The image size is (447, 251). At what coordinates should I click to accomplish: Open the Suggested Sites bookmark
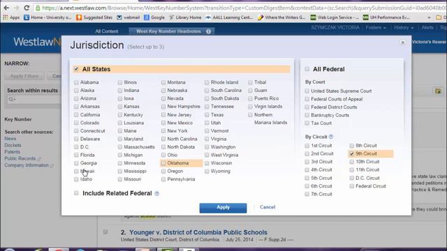pyautogui.click(x=94, y=17)
